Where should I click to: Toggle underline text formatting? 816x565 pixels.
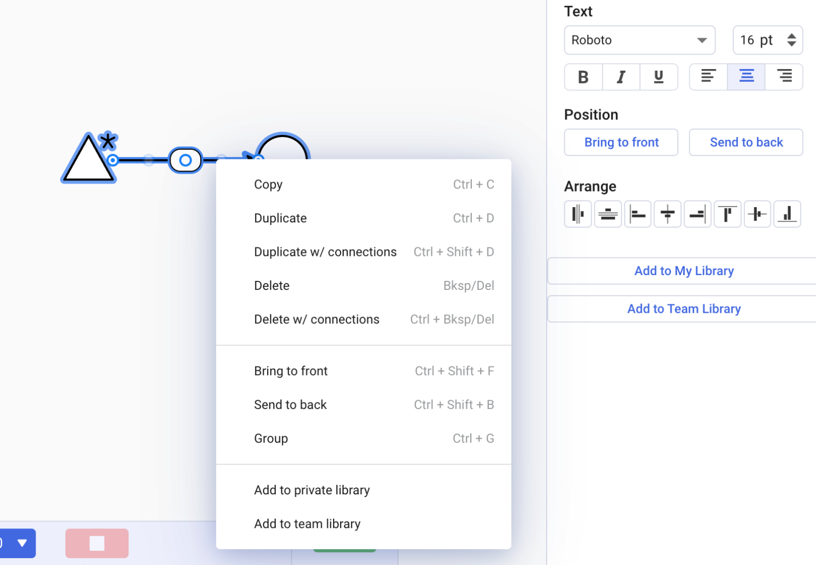pos(658,76)
